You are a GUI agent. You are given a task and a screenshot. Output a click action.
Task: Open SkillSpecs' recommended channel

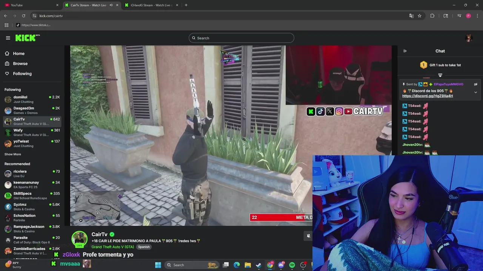tap(32, 196)
